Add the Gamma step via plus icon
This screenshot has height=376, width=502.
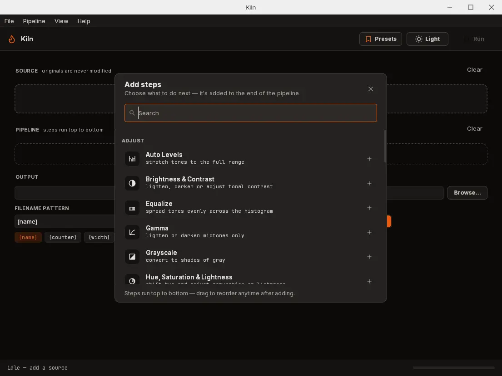369,232
